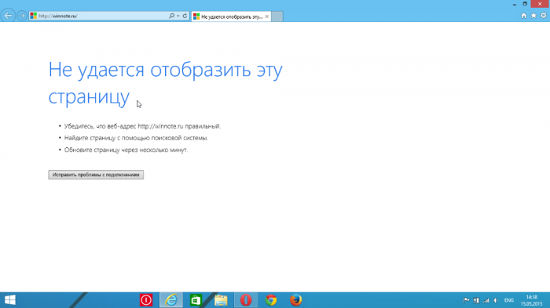Open the Action Center flag tray icon
550x308 pixels.
tap(466, 300)
